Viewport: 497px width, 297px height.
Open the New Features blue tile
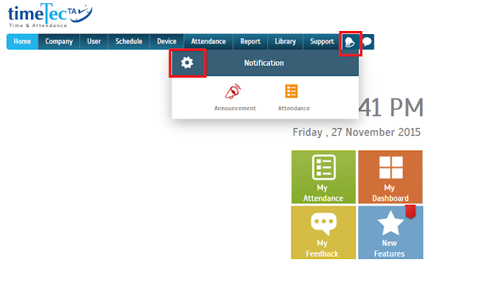tap(391, 233)
